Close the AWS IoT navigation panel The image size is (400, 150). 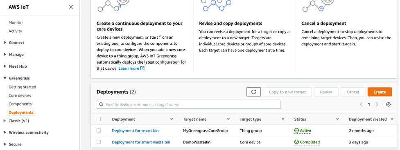tap(71, 7)
